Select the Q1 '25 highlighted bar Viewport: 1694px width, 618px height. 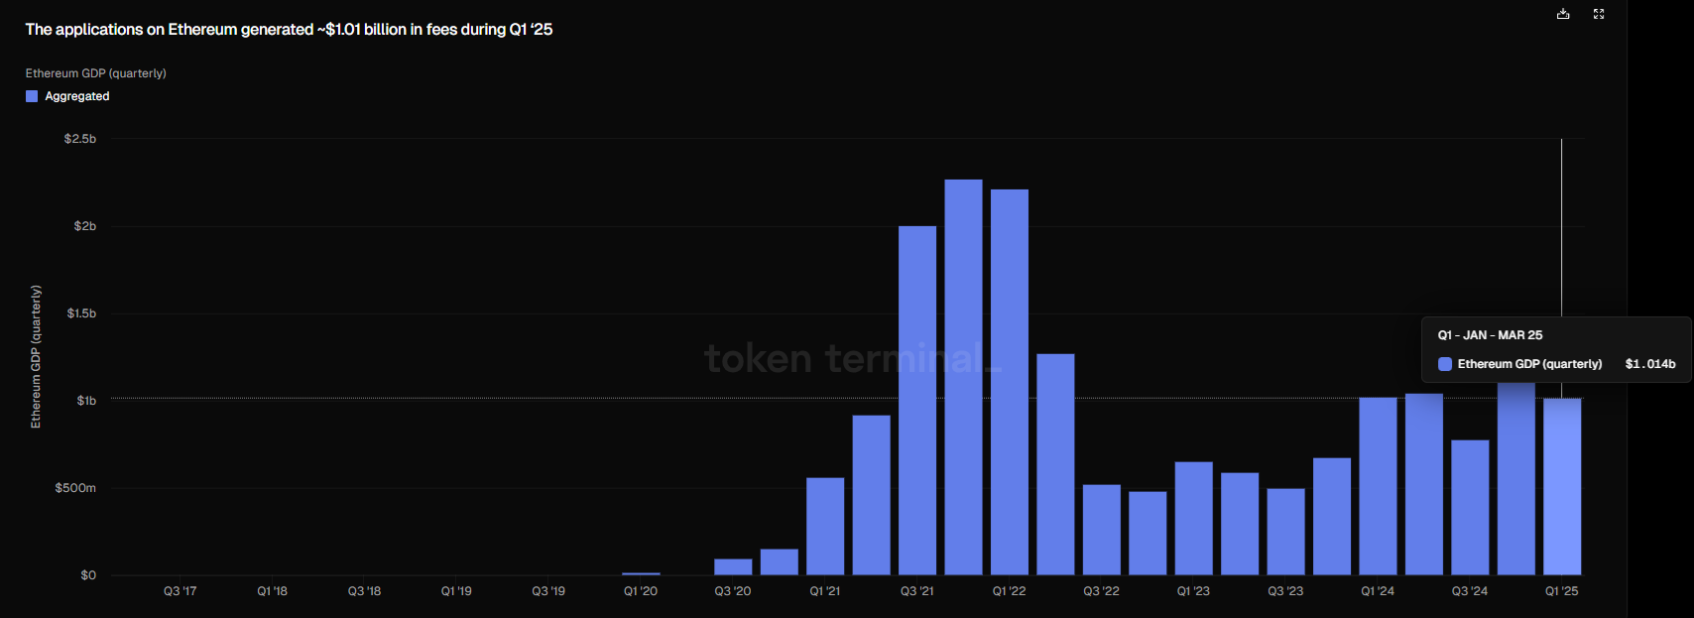tap(1562, 486)
